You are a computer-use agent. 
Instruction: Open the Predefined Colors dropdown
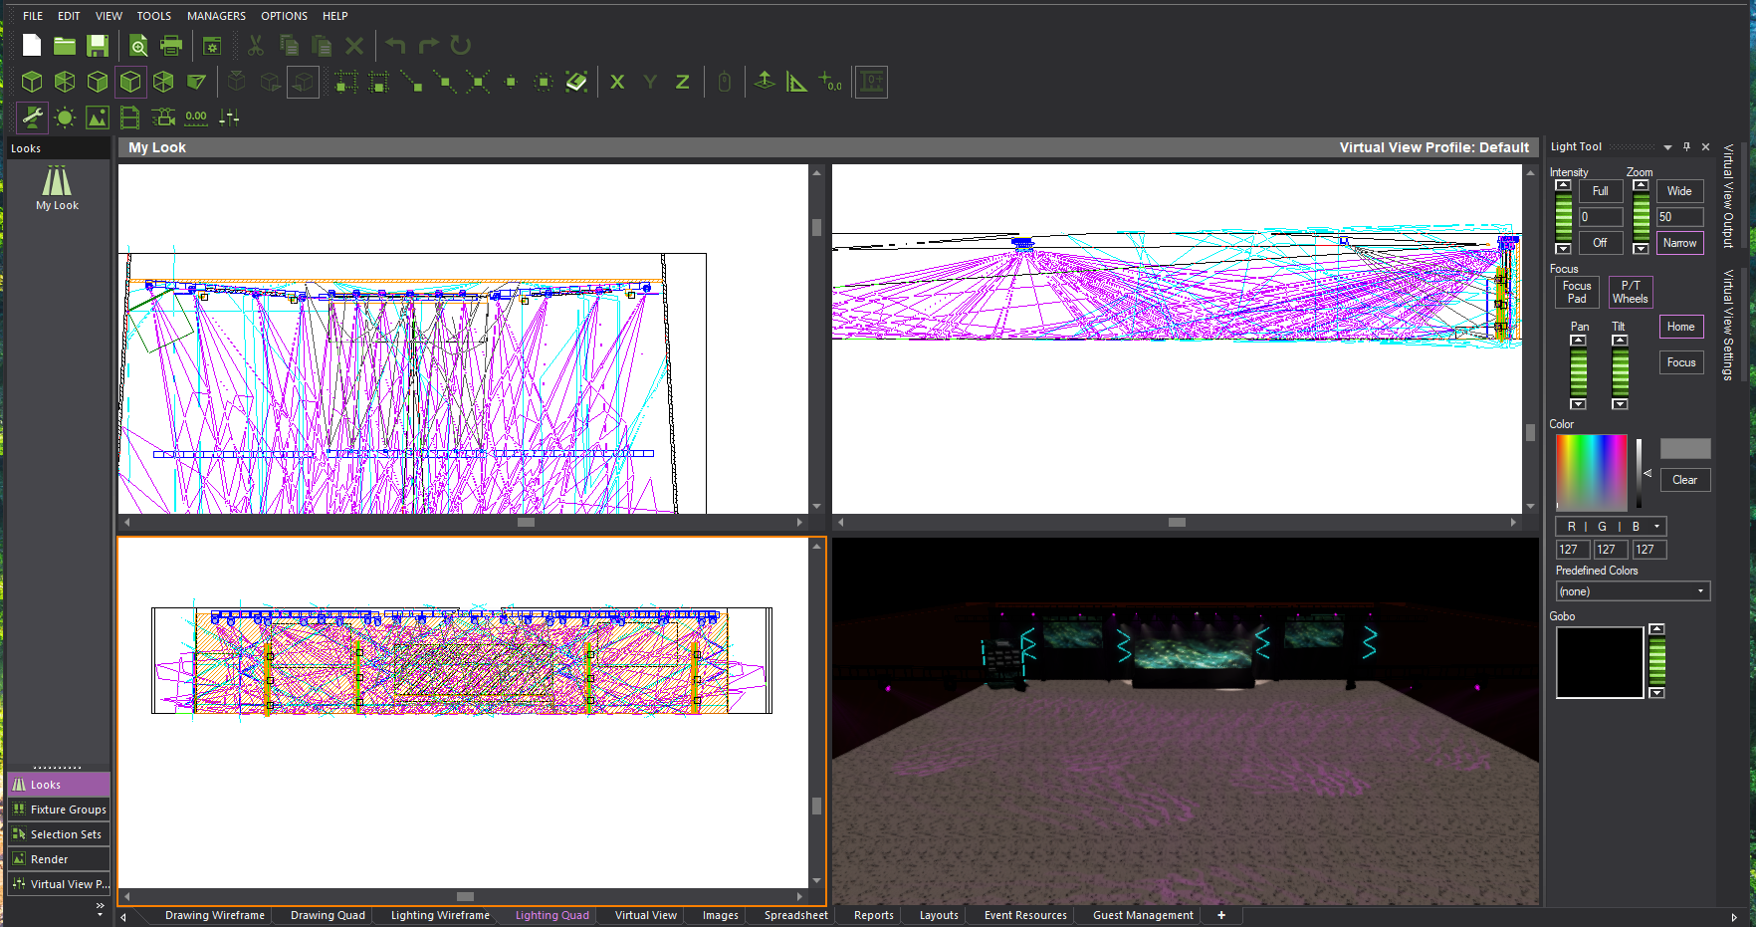coord(1632,591)
